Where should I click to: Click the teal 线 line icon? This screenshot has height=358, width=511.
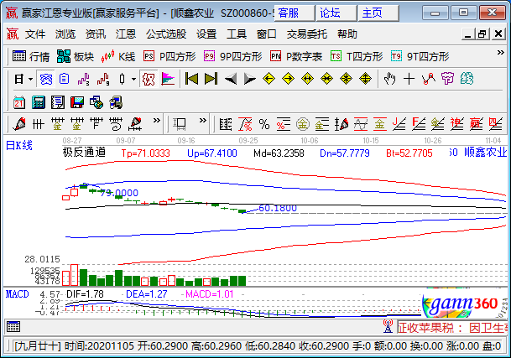[467, 79]
